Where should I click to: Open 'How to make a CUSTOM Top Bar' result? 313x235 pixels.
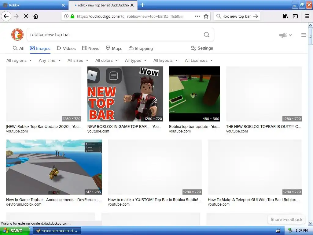tap(154, 200)
